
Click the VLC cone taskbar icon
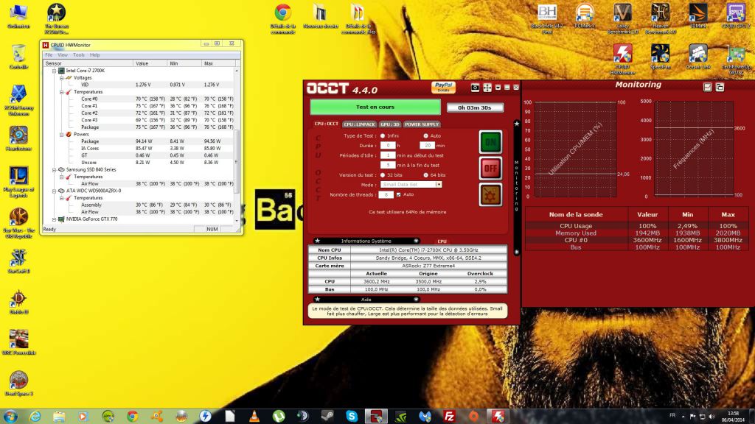254,416
